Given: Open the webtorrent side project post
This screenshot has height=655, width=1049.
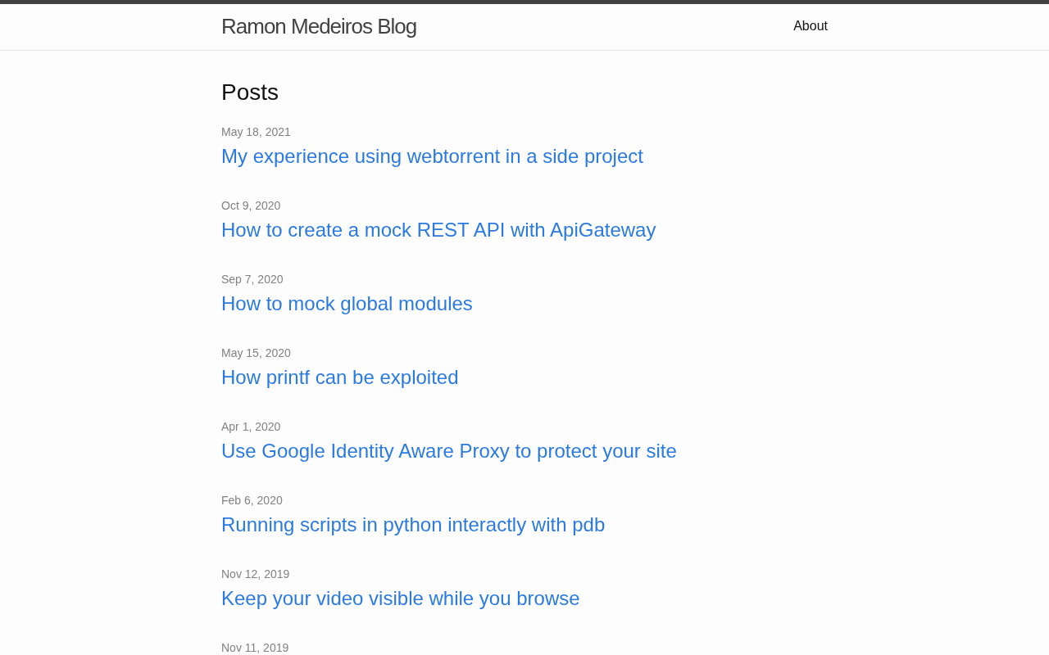Looking at the screenshot, I should pos(432,156).
